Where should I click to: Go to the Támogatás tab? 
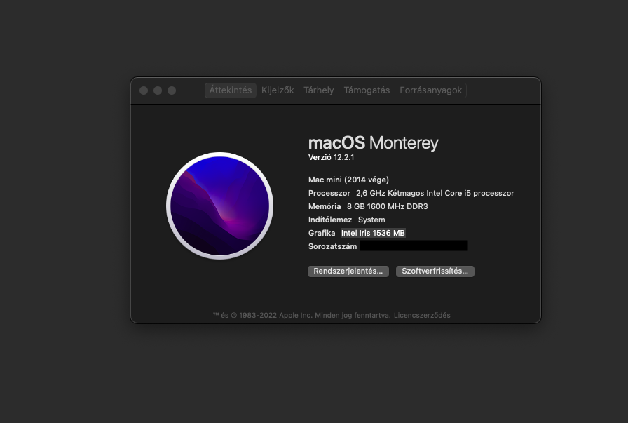367,90
